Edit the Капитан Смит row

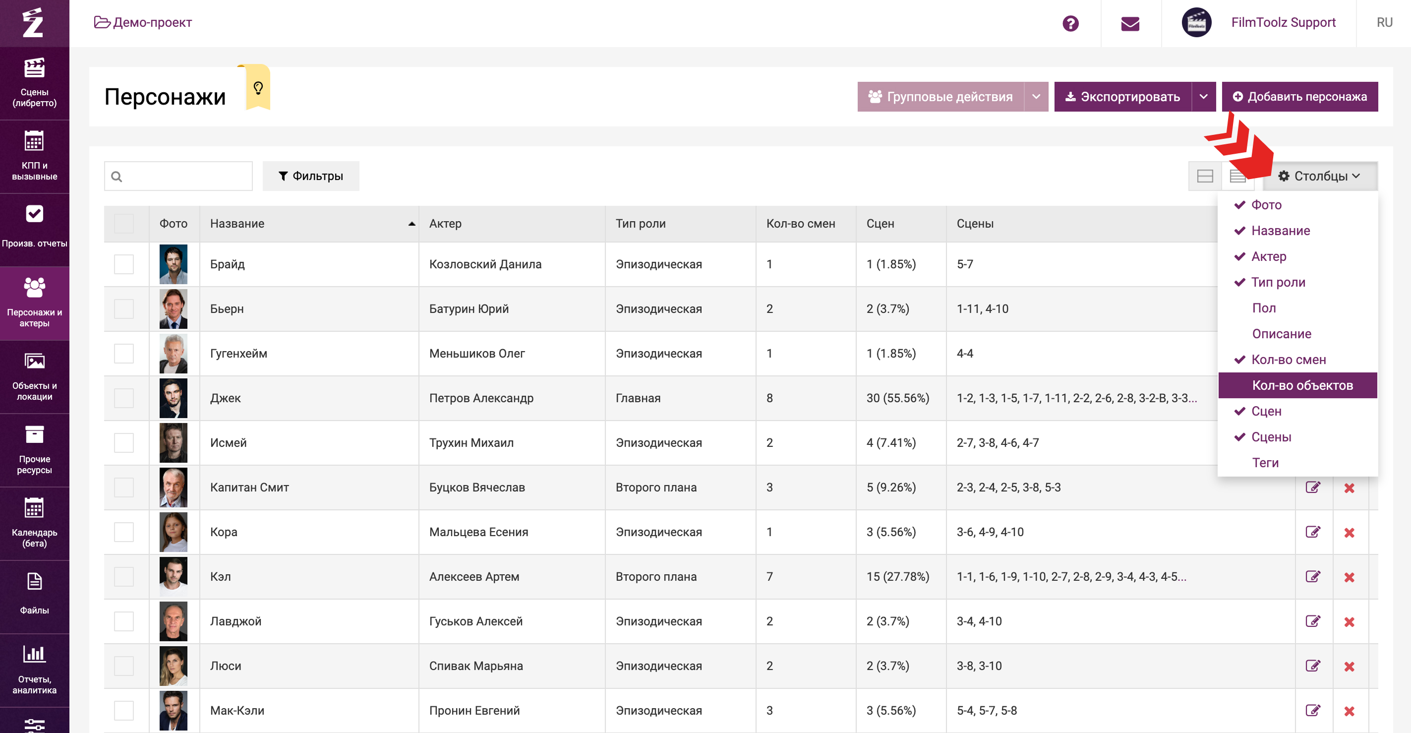pyautogui.click(x=1312, y=487)
